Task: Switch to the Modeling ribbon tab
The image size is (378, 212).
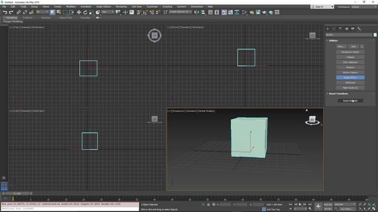Action: point(11,18)
